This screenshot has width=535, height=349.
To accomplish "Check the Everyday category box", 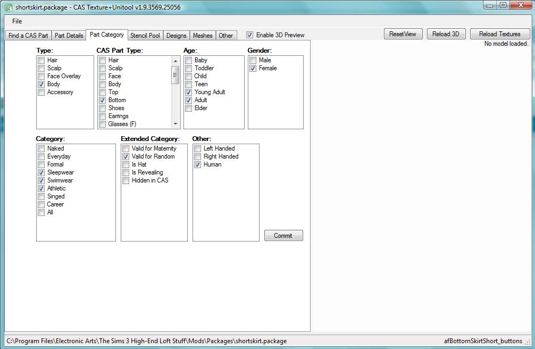I will [41, 157].
